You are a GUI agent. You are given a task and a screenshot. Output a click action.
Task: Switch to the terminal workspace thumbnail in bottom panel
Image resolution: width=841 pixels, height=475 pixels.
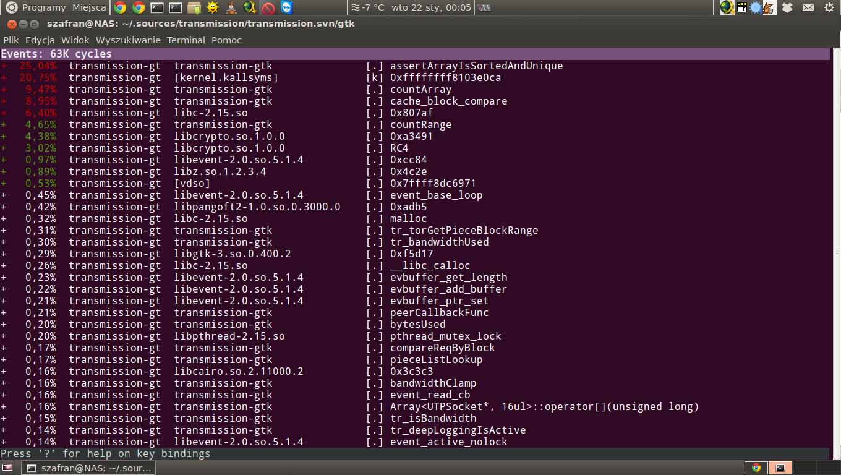(780, 468)
